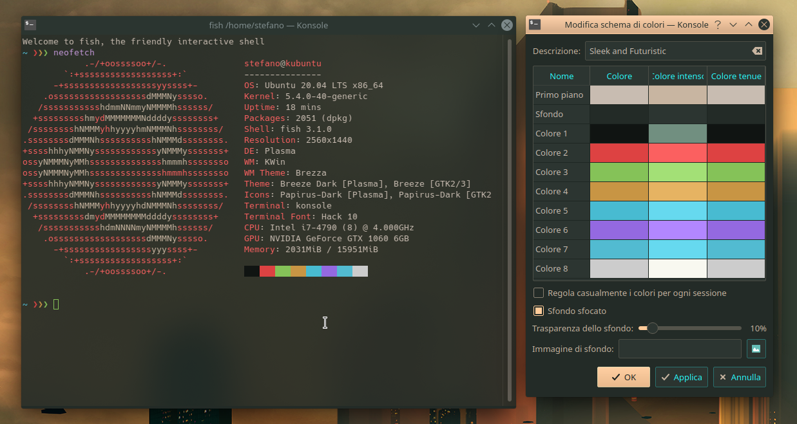Pick the Primo piano Colore intenso swatch
This screenshot has width=797, height=424.
coord(678,95)
